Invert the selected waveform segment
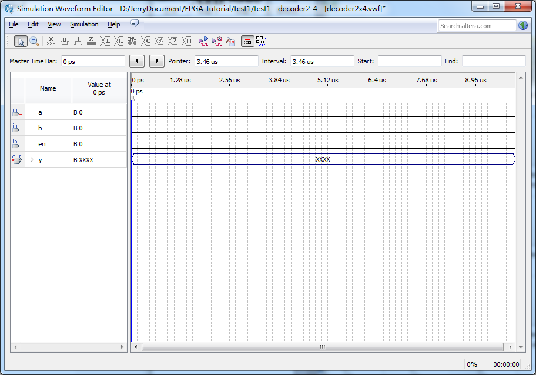 [132, 41]
